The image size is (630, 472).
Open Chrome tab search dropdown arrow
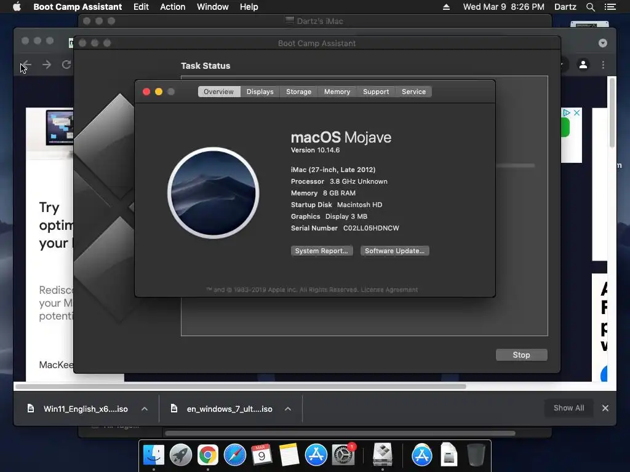click(603, 43)
